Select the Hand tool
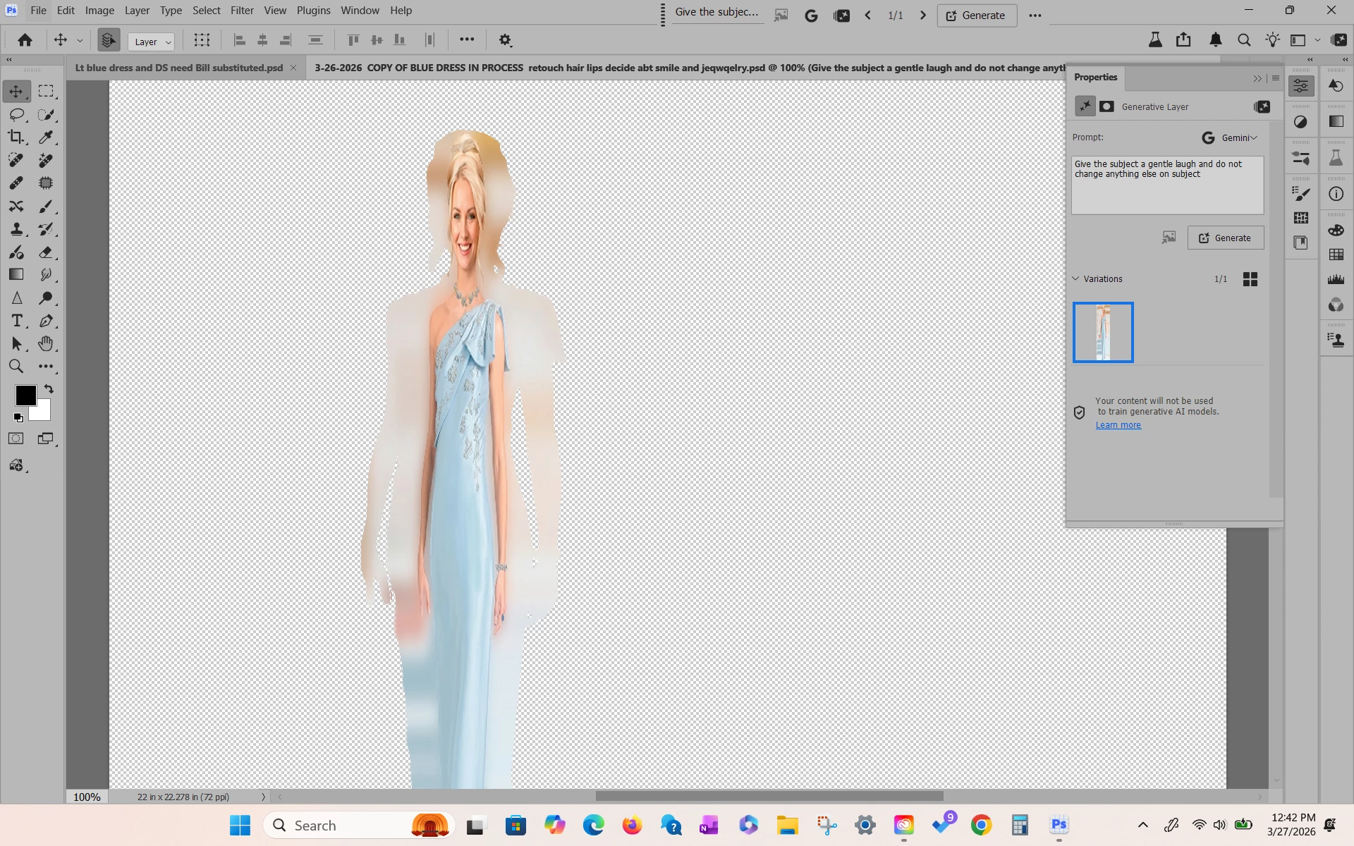Screen dimensions: 1354x846 tap(46, 343)
